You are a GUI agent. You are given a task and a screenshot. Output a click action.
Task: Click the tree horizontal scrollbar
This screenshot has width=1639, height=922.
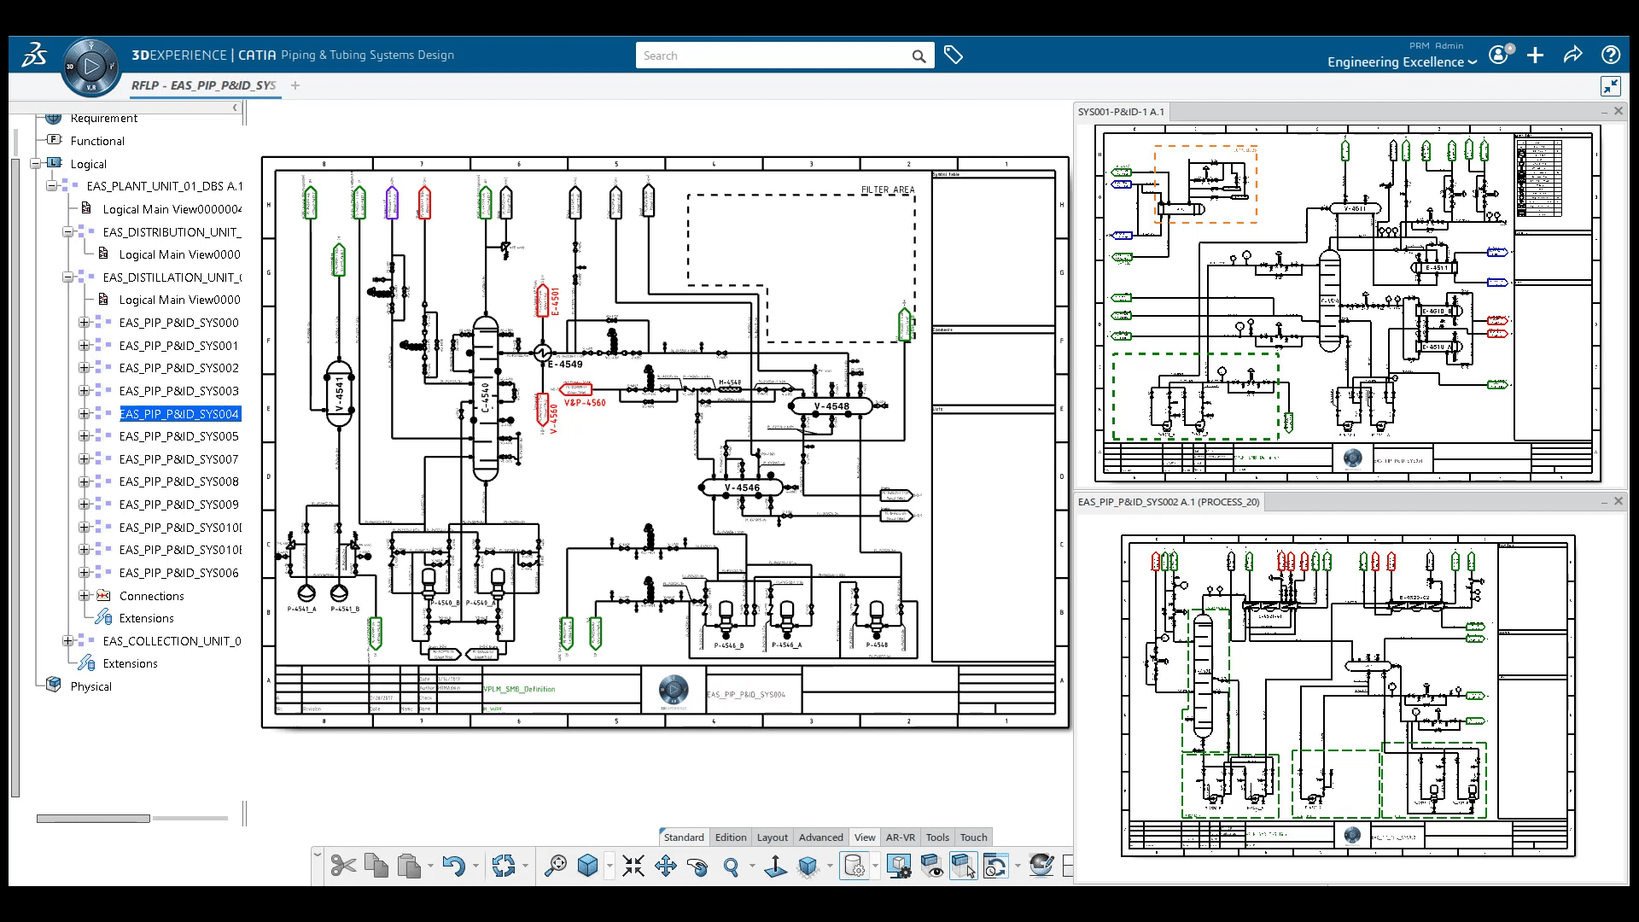(x=93, y=818)
